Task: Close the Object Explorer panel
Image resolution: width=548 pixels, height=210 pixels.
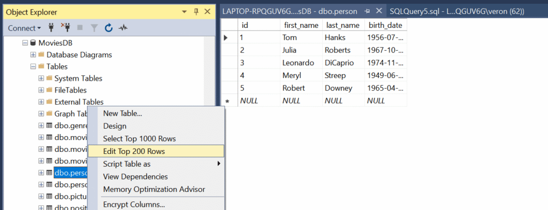Action: (207, 12)
